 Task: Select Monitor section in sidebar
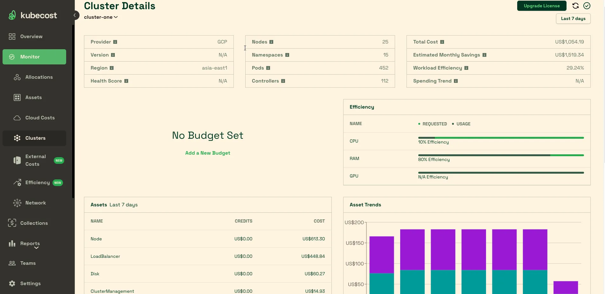[x=34, y=57]
